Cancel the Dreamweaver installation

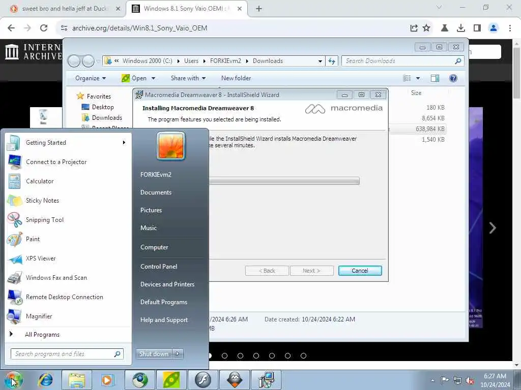pos(360,271)
